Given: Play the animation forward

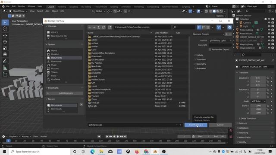Looking at the screenshot, I should (x=118, y=136).
